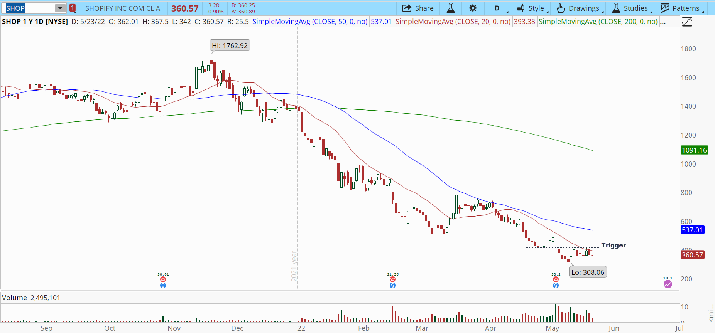Click the 200-period SimpleMovingAvg label
The image size is (715, 333).
coord(598,22)
